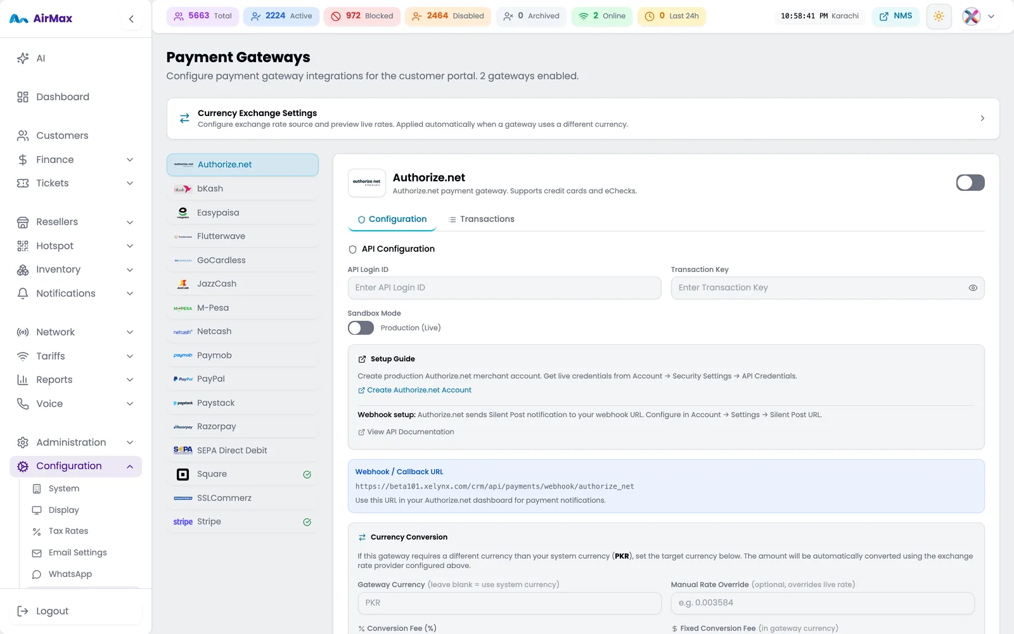Open the user avatar icon

pos(971,16)
